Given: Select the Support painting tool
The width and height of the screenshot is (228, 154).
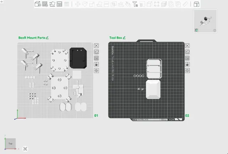Looking at the screenshot, I should tap(121, 4).
